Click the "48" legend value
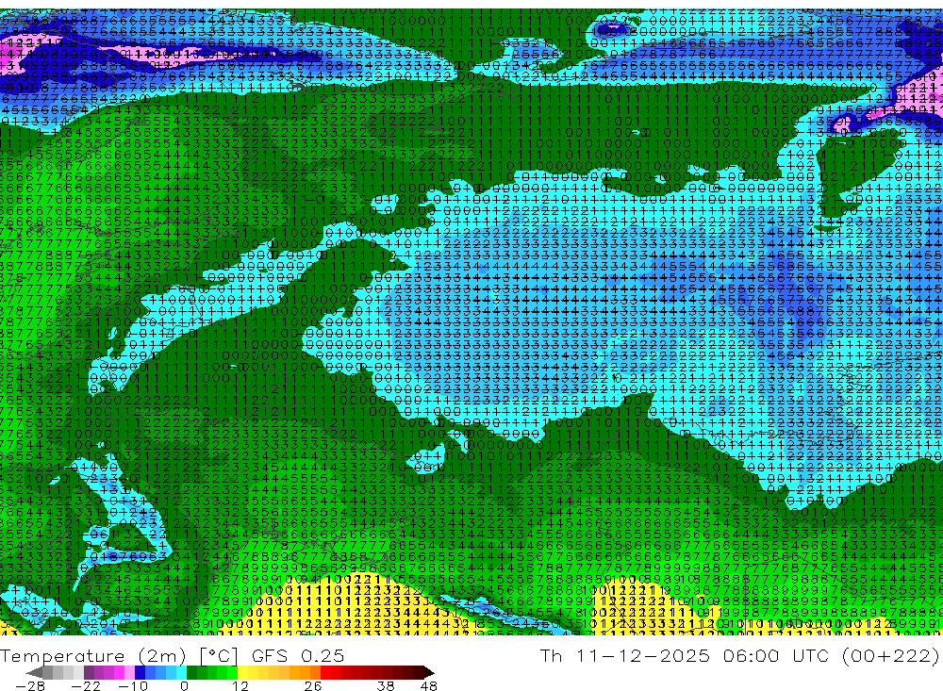Screen dimensions: 943x691 [428, 685]
